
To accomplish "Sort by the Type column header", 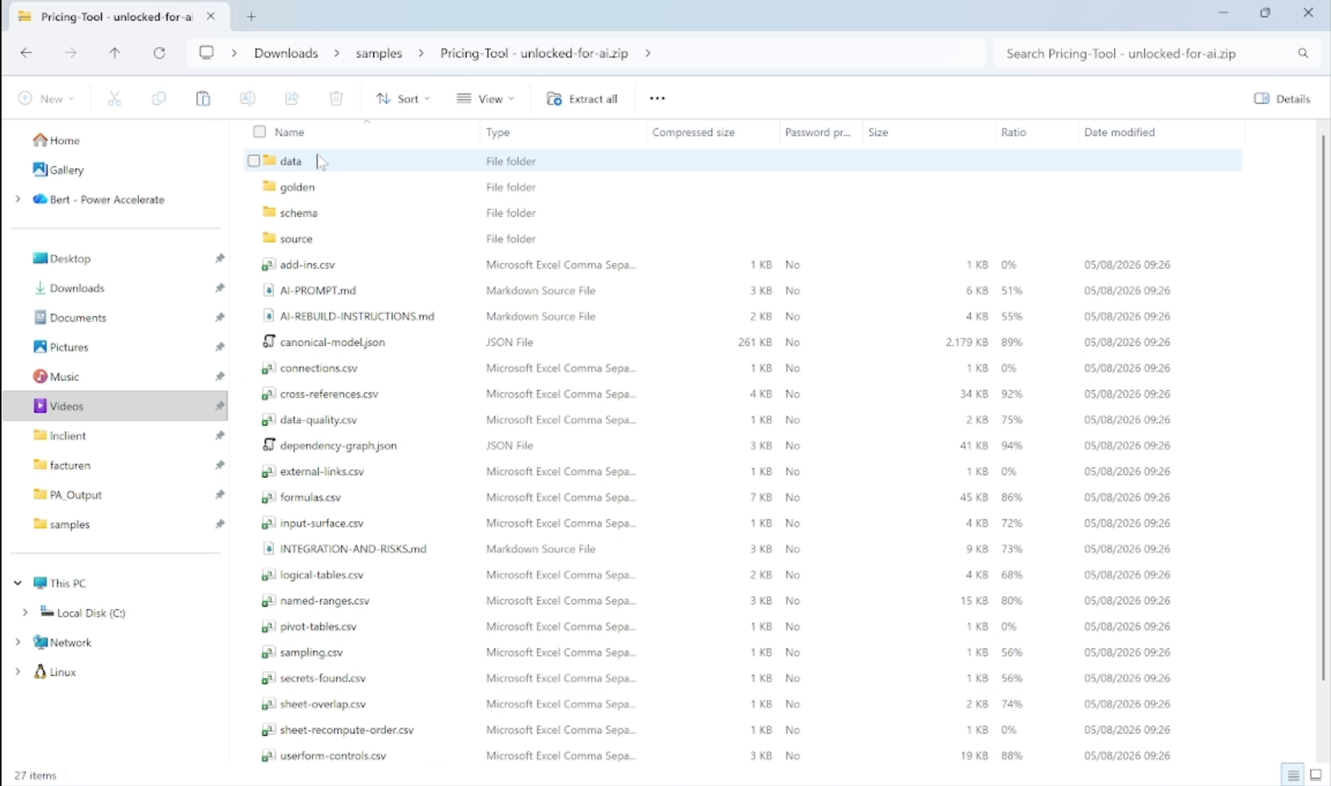I will coord(498,132).
